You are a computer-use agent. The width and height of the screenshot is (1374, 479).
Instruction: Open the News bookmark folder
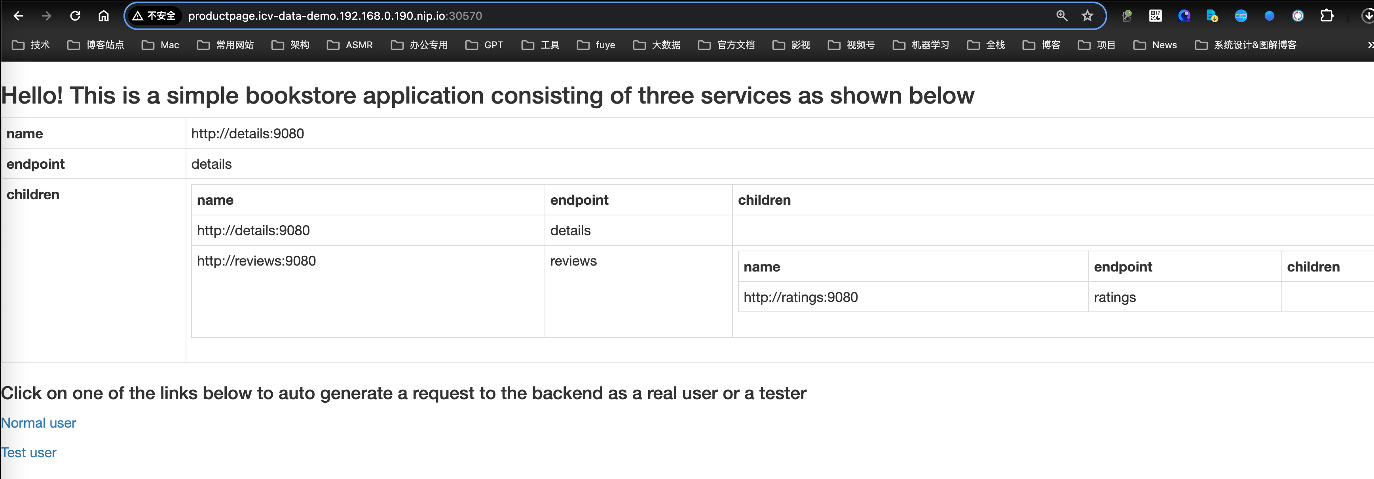[x=1155, y=45]
